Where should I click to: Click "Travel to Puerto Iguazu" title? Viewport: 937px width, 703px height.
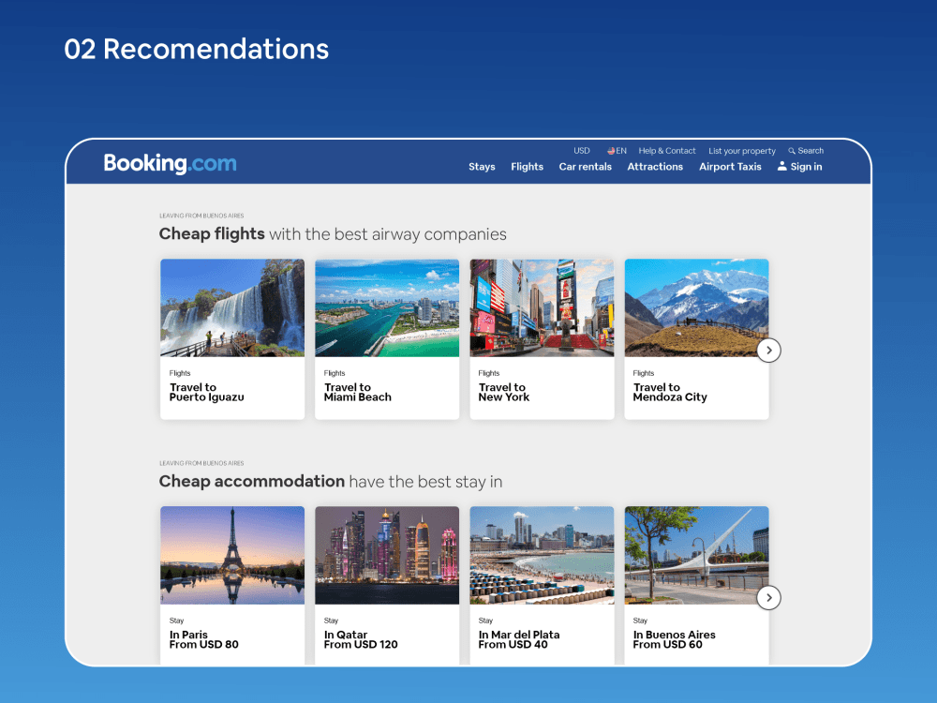[207, 392]
